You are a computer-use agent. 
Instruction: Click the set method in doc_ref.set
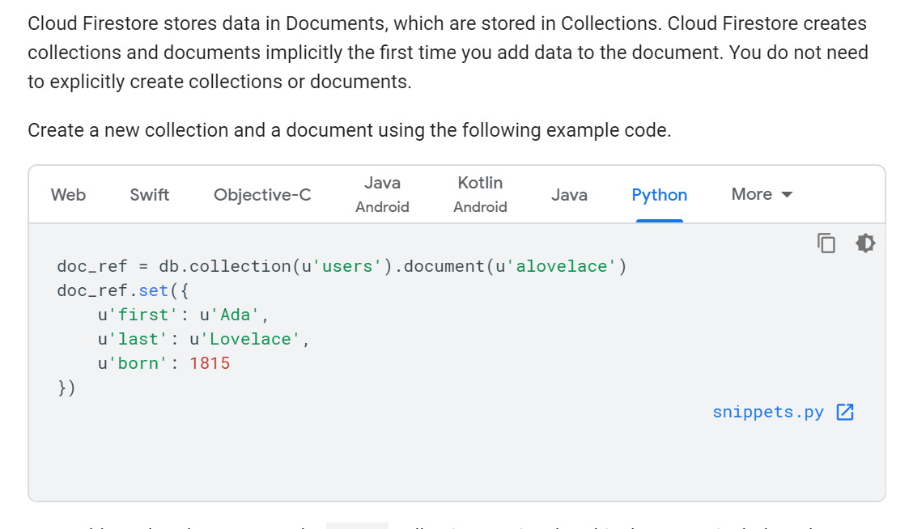click(x=153, y=290)
